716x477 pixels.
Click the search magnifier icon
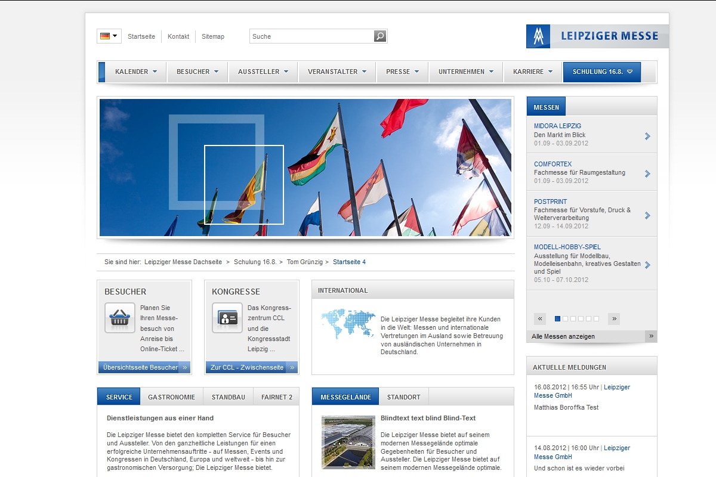click(x=380, y=36)
